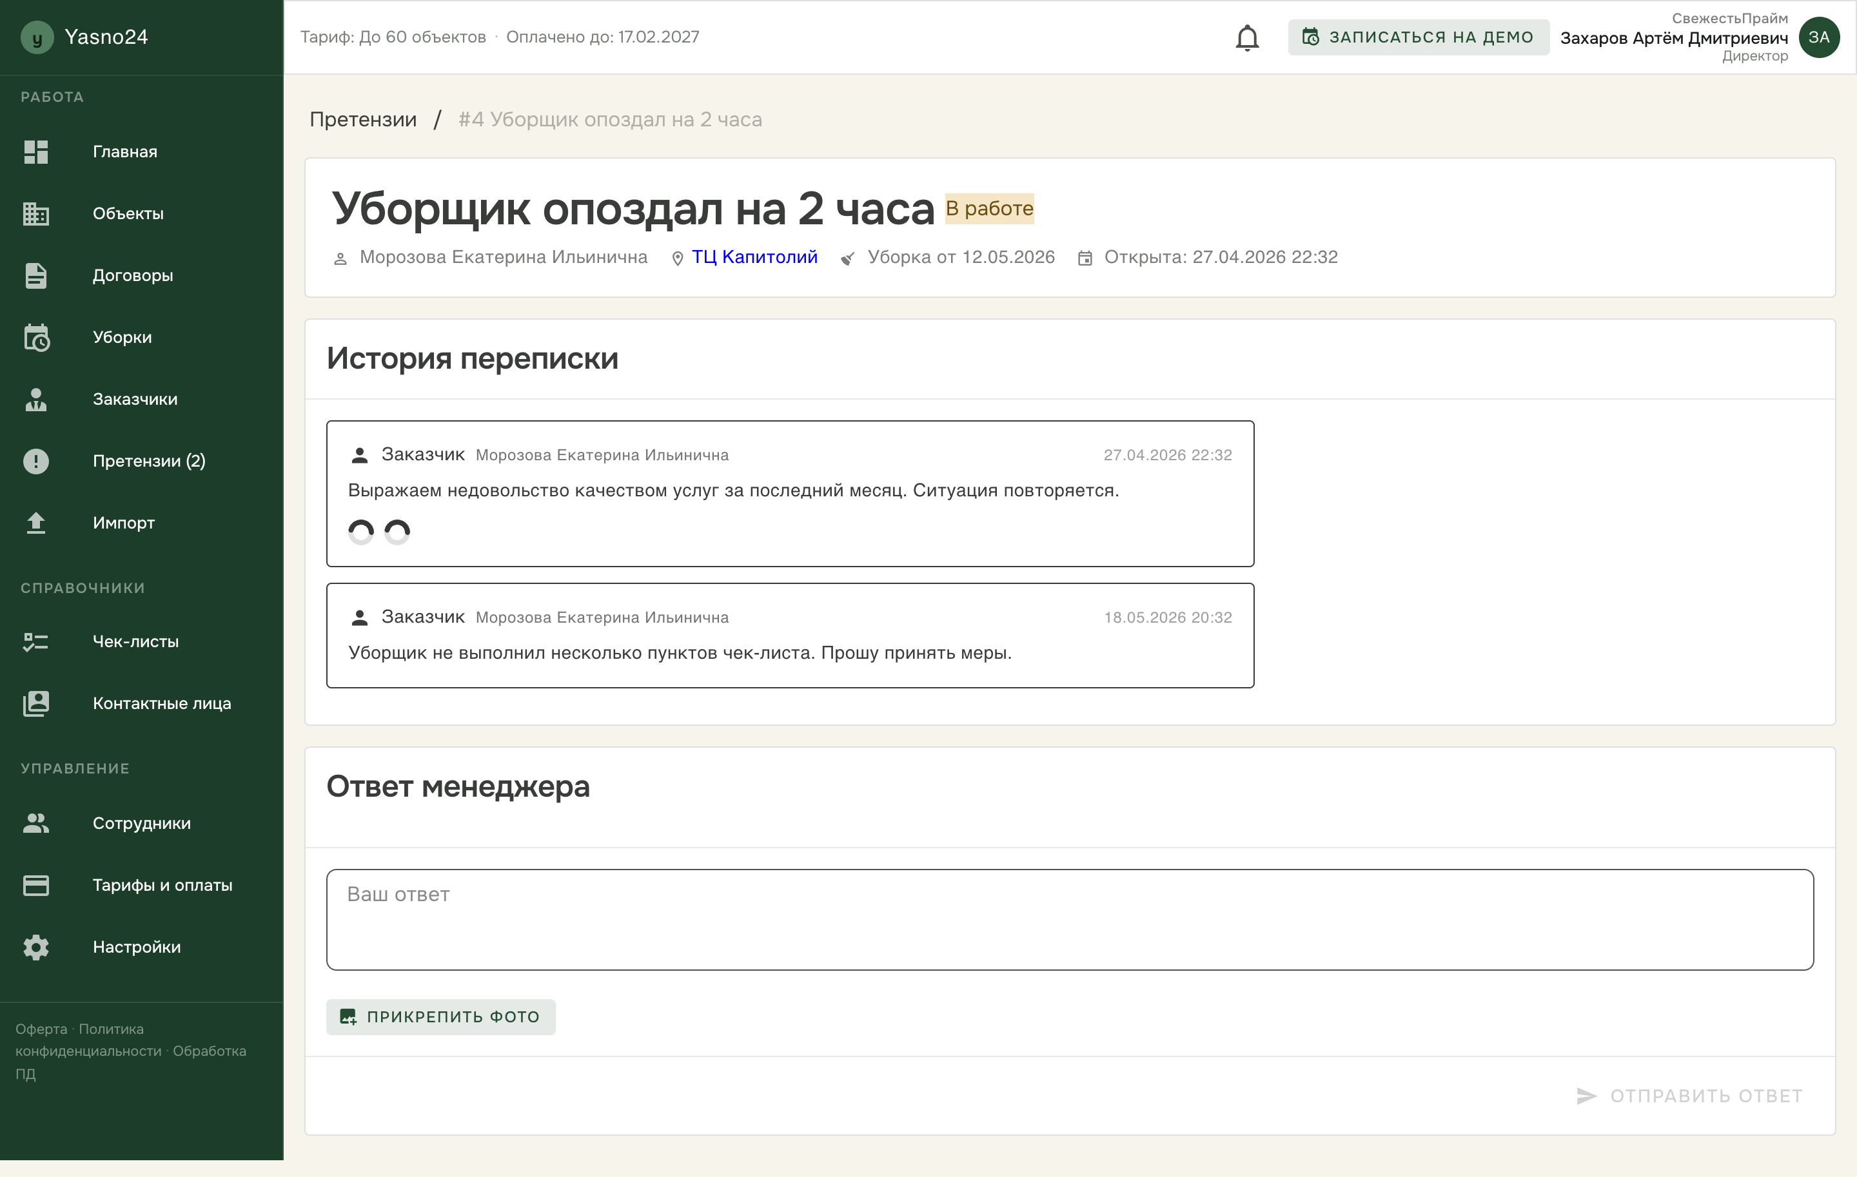The height and width of the screenshot is (1177, 1857).
Task: Focus the Ваш ответ text field
Action: [x=1070, y=920]
